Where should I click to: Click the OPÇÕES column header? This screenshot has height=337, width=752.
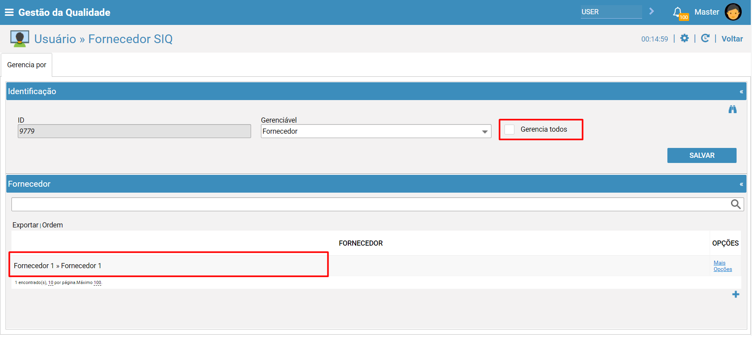coord(725,243)
